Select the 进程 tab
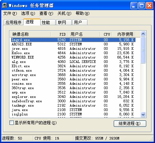Viewport: 155px width, 143px height. tap(32, 22)
